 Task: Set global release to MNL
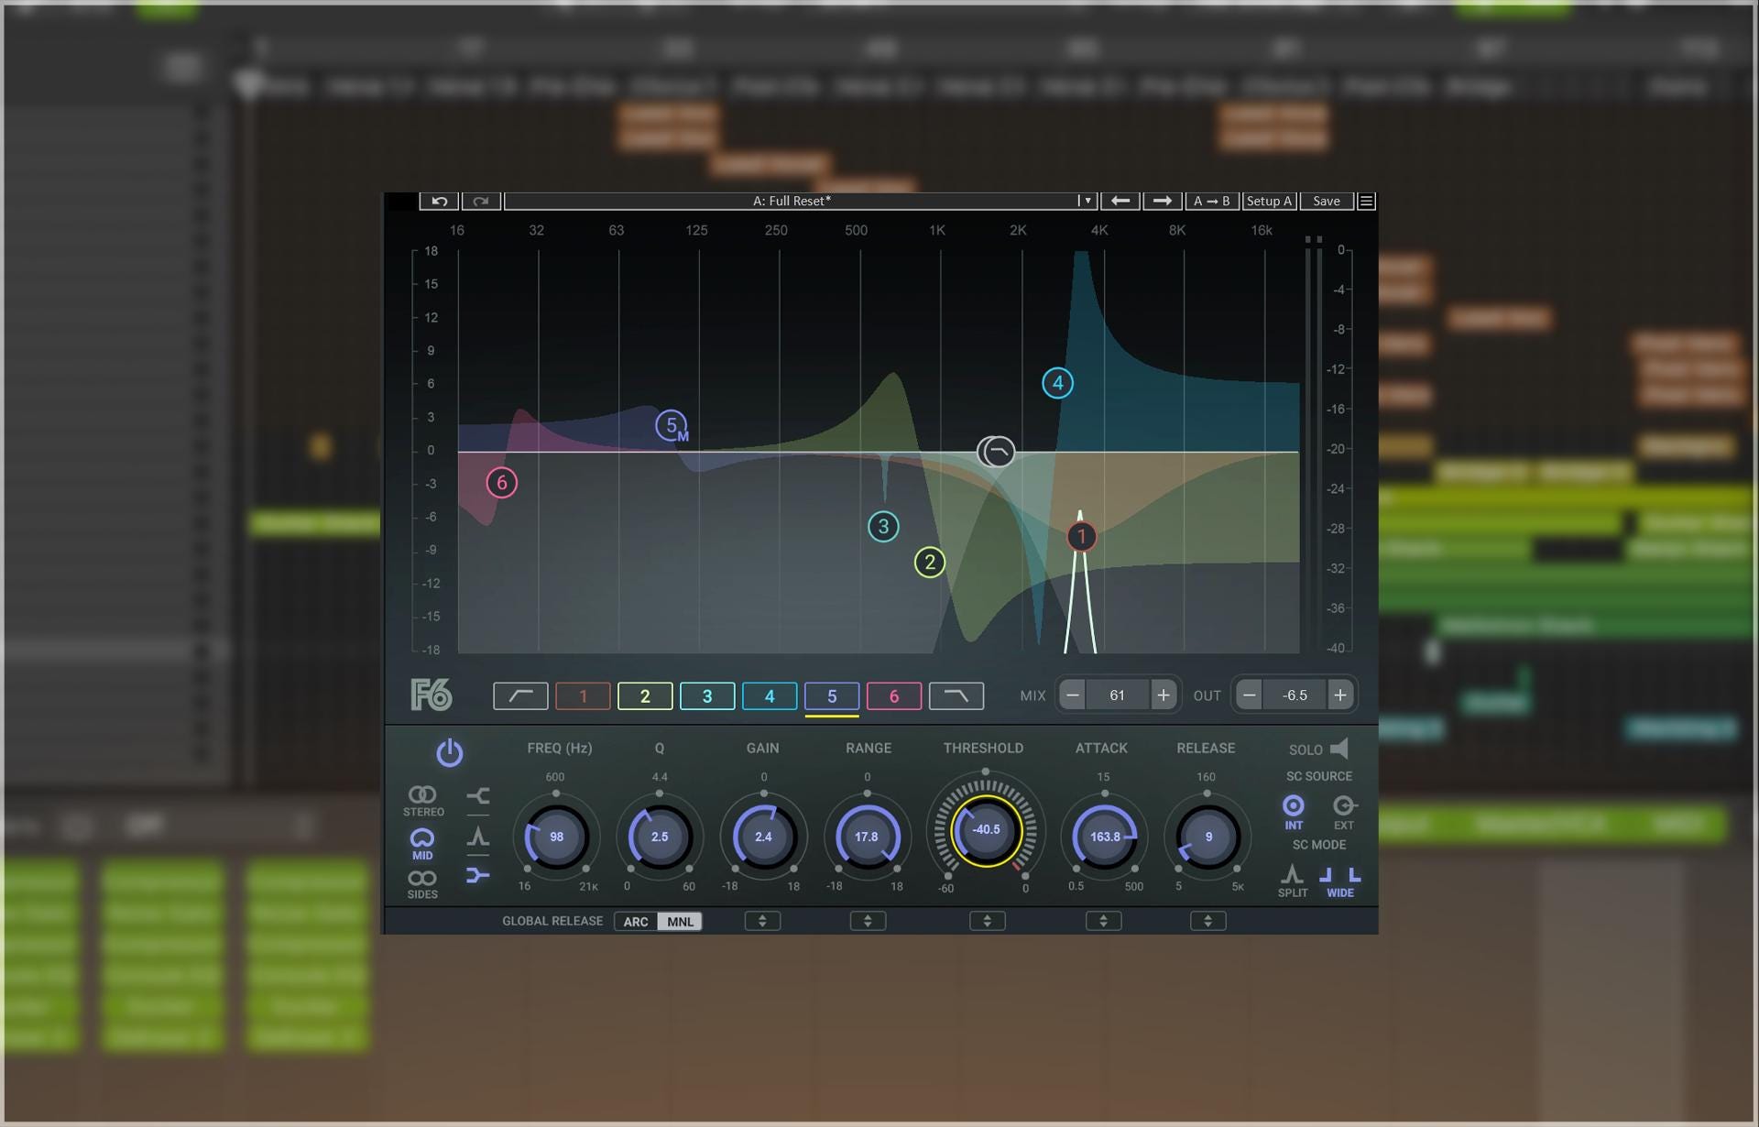click(680, 922)
